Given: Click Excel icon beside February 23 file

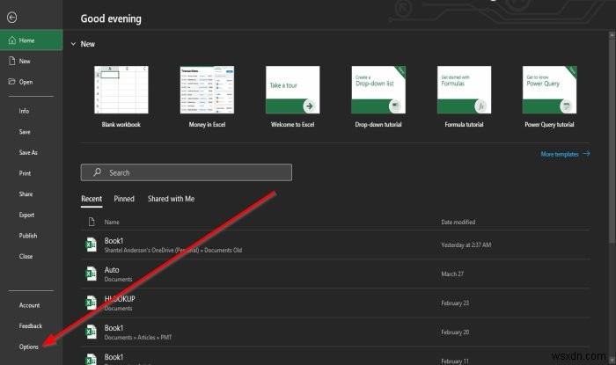Looking at the screenshot, I should click(x=92, y=303).
